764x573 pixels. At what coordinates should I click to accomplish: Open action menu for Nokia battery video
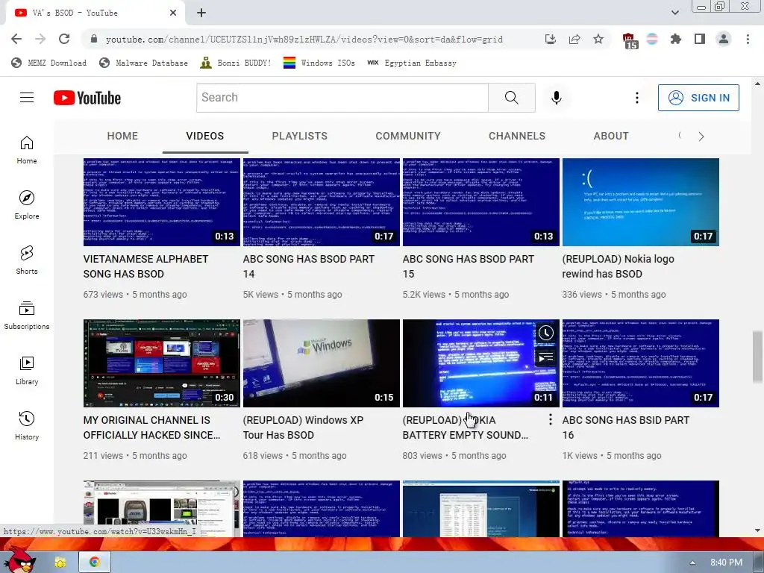point(550,419)
